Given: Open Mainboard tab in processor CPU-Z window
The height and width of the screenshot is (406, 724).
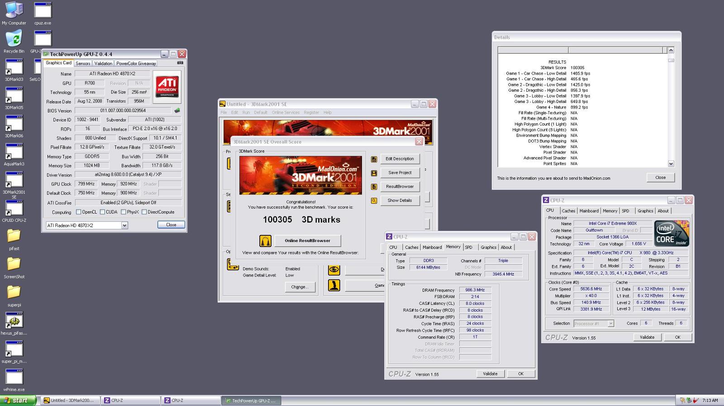Looking at the screenshot, I should pos(589,211).
